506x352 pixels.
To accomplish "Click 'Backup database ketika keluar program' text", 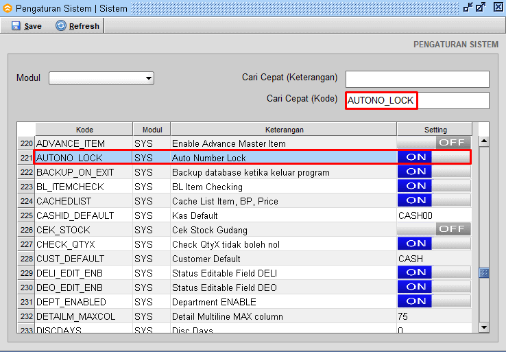I will tap(251, 172).
